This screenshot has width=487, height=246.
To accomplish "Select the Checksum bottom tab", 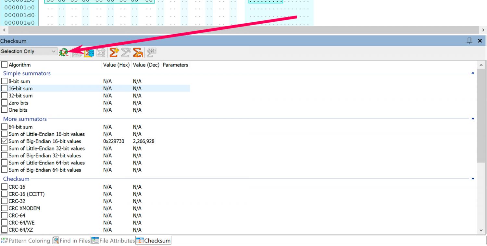I will pos(154,240).
